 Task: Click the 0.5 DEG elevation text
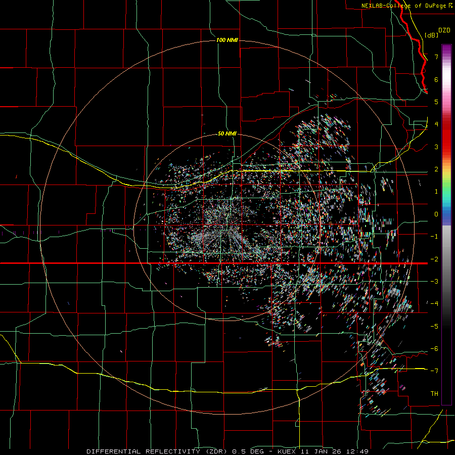coord(248,451)
